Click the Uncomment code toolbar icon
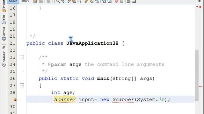This screenshot has height=114, width=204. coord(134,1)
